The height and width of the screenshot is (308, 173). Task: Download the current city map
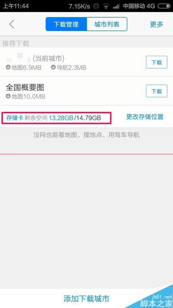tap(156, 62)
